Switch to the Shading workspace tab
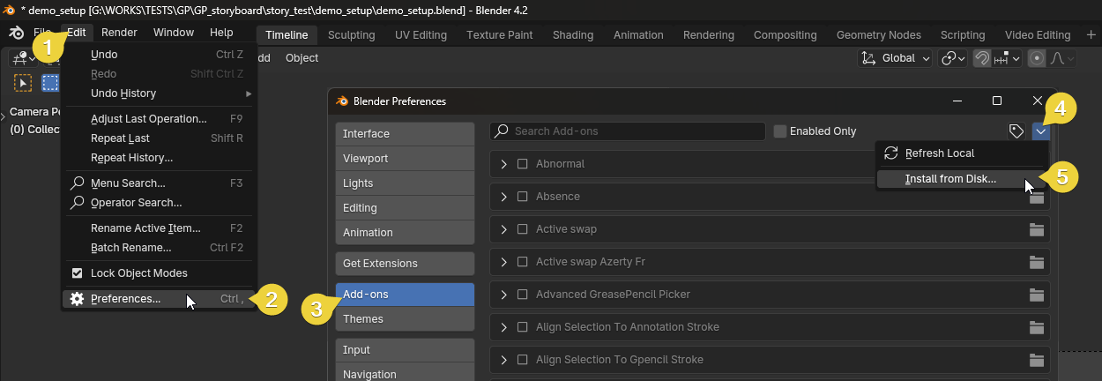Screen dimensions: 1102x381 click(573, 35)
